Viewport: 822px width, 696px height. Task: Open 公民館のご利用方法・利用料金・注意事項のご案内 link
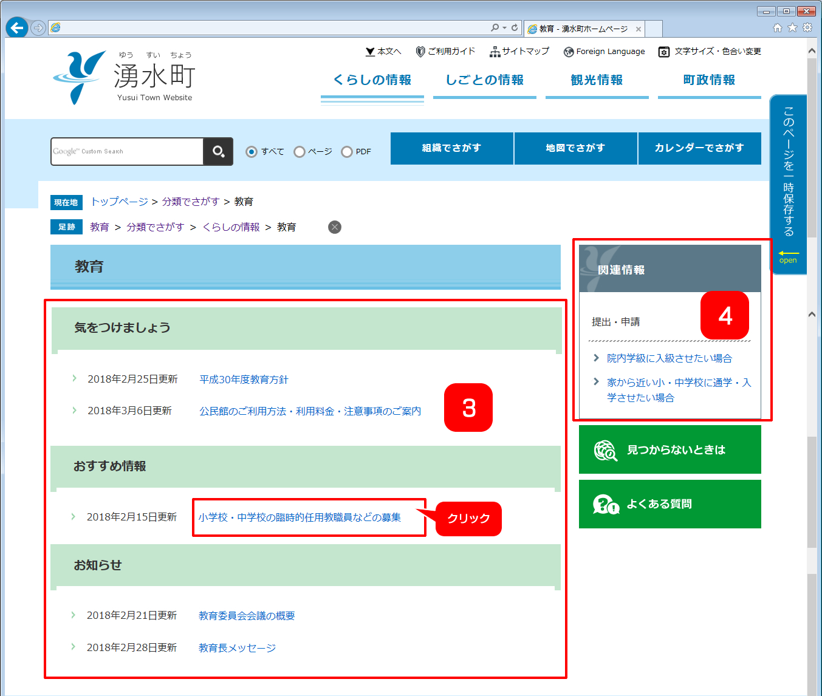click(310, 411)
